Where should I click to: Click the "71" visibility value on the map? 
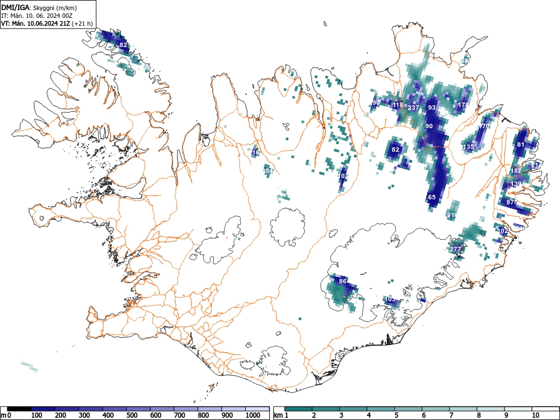click(x=452, y=215)
